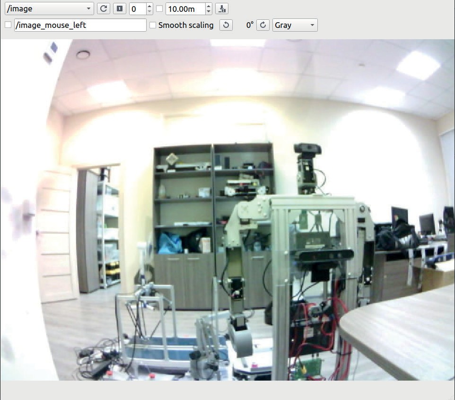Image resolution: width=455 pixels, height=400 pixels.
Task: Decrease the 10.00m max range value
Action: tap(209, 12)
